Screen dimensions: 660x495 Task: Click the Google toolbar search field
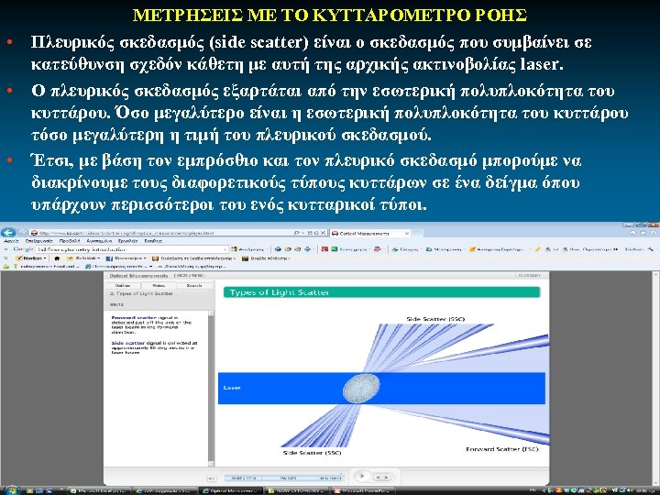pyautogui.click(x=130, y=249)
